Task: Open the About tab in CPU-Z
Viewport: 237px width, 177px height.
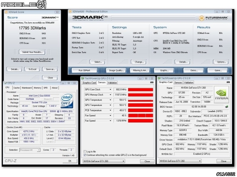Action: tap(54, 88)
